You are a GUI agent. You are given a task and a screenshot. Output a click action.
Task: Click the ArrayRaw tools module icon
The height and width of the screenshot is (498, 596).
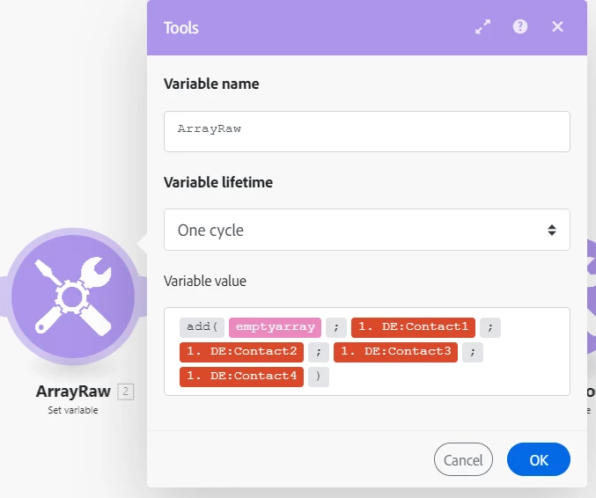(73, 296)
